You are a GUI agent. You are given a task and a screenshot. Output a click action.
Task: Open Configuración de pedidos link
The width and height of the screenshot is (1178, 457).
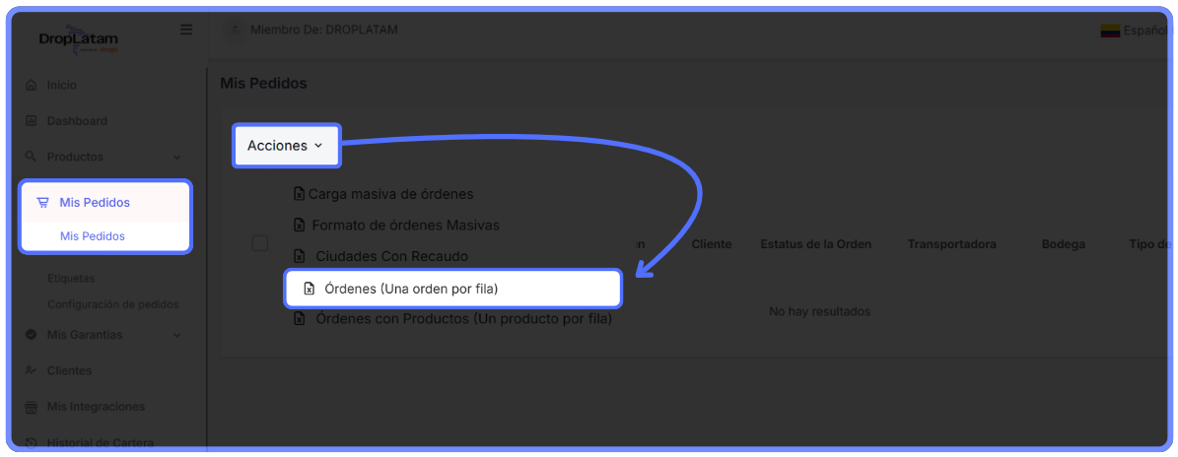coord(112,304)
